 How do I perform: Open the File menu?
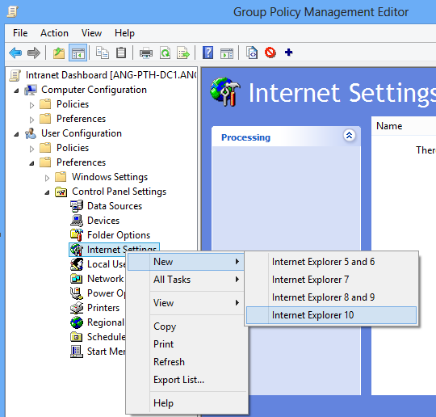point(20,33)
